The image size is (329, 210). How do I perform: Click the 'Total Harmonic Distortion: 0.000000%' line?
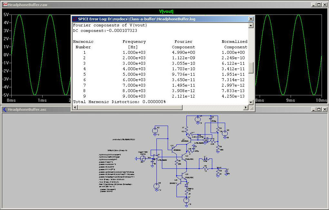pyautogui.click(x=119, y=102)
